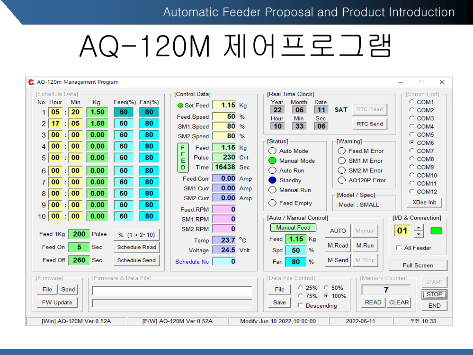Click the green Set Feed indicator light
This screenshot has width=473, height=355.
click(x=180, y=106)
